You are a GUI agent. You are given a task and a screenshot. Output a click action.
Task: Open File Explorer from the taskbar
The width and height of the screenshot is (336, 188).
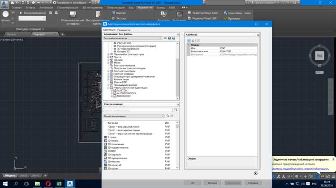point(37,184)
